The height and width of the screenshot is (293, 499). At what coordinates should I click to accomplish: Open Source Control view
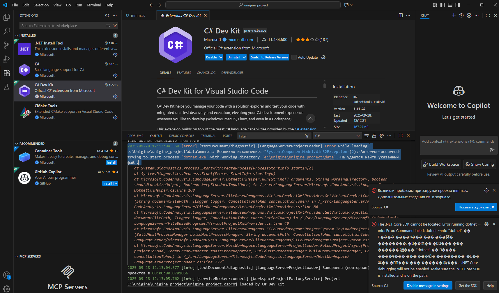6,45
